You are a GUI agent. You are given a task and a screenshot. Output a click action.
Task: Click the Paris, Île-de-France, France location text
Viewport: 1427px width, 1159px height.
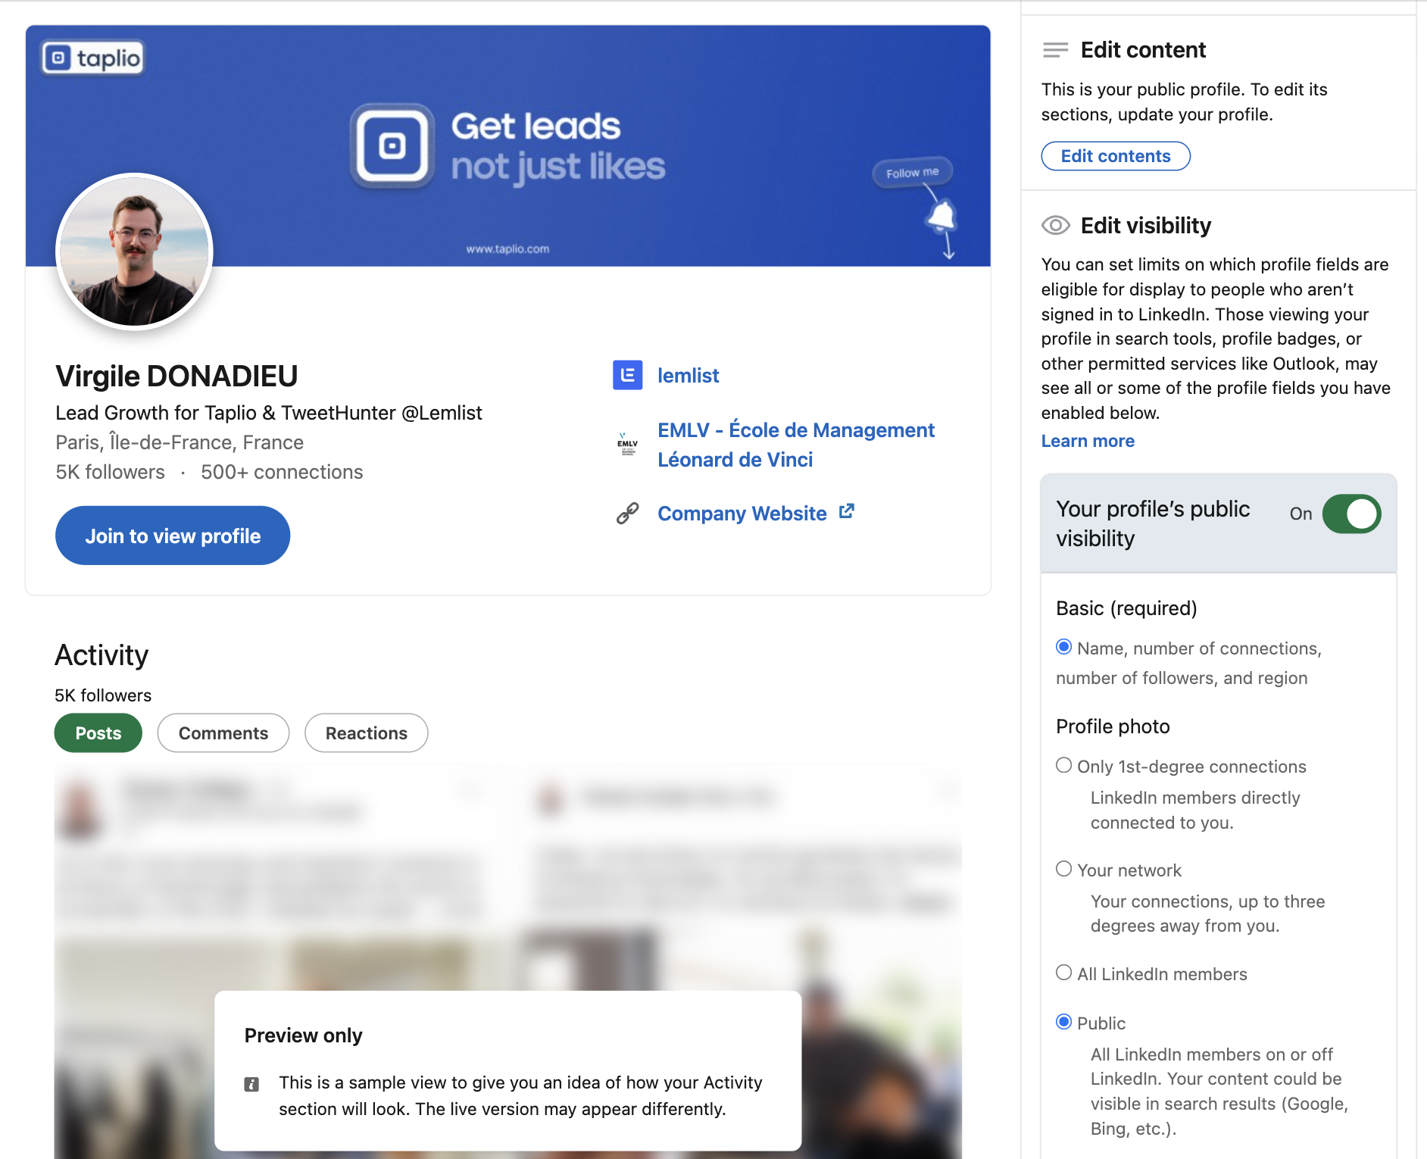click(180, 442)
